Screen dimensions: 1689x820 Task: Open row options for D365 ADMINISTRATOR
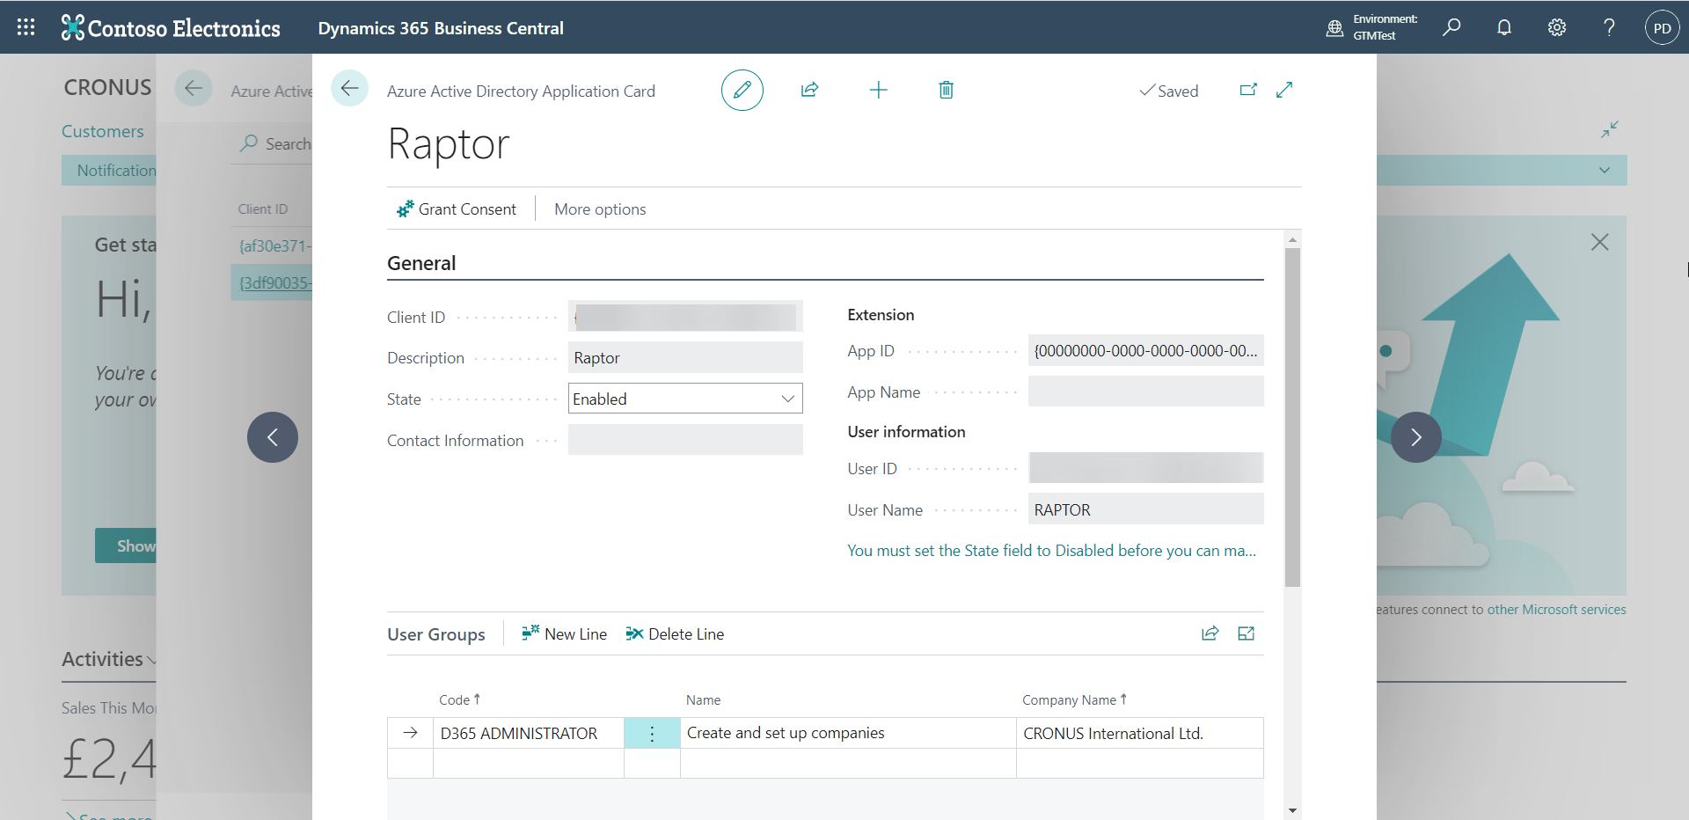pos(652,734)
